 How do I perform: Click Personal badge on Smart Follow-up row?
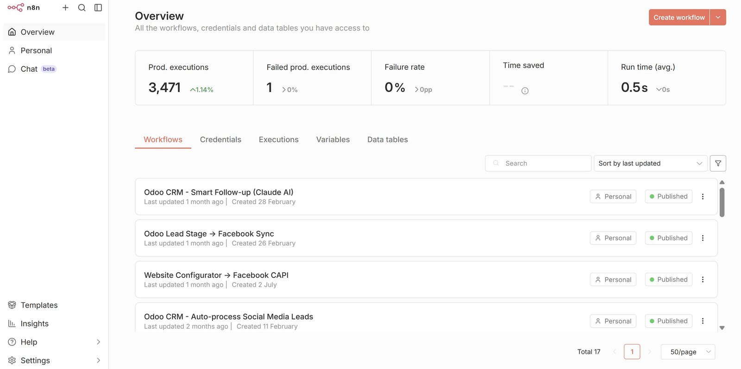tap(613, 197)
